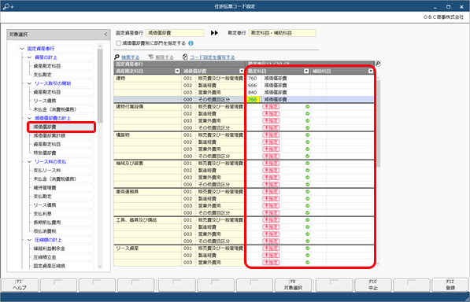Click the 解除する link
The width and height of the screenshot is (470, 302).
[x=165, y=57]
